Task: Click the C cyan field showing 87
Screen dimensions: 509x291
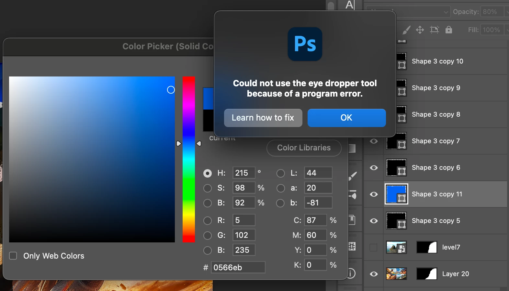Action: click(x=315, y=220)
